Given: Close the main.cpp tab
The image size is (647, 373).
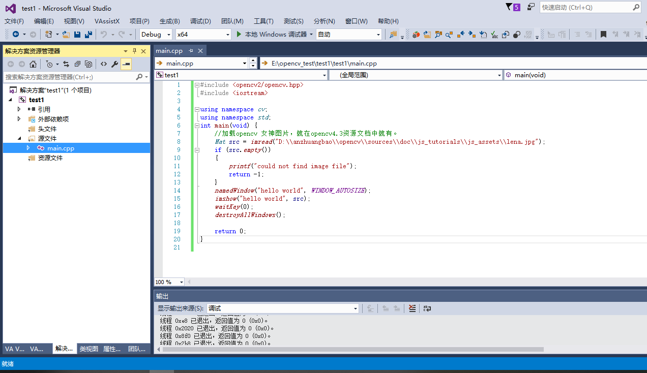Looking at the screenshot, I should click(x=200, y=51).
